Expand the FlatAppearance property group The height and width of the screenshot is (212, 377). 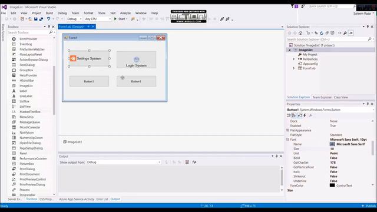[x=288, y=130]
